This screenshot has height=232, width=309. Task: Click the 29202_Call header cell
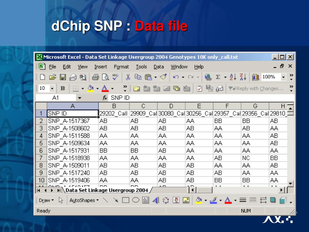(x=114, y=114)
